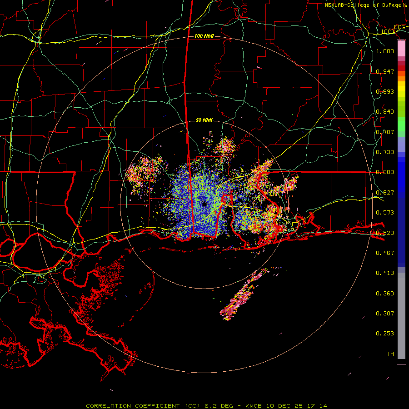Click the 0.467 legend value

(x=385, y=253)
